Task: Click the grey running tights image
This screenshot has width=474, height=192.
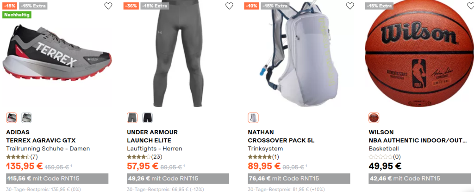Action: pos(178,54)
